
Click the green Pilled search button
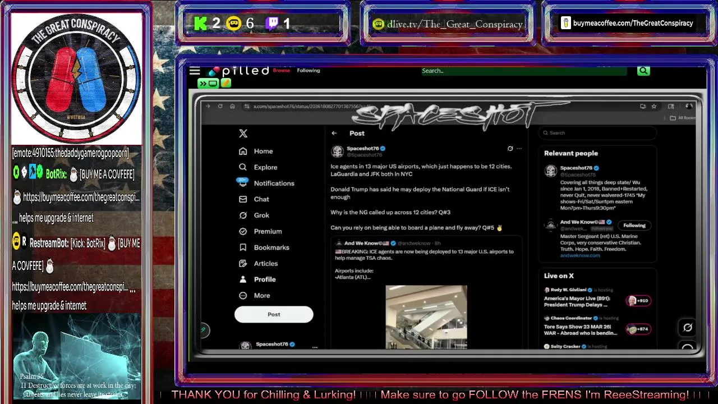pos(643,71)
